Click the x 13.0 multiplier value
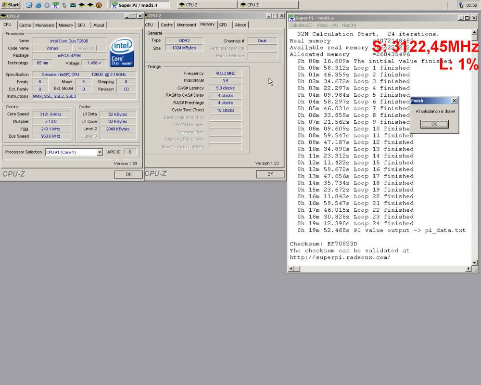 51,122
